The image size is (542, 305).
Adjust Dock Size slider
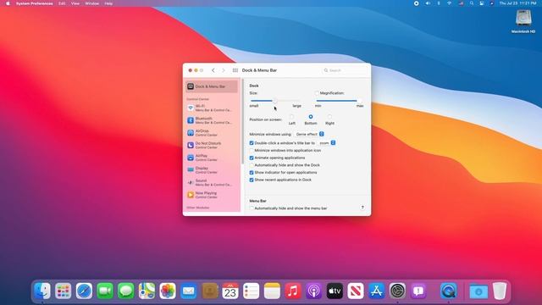pos(275,101)
